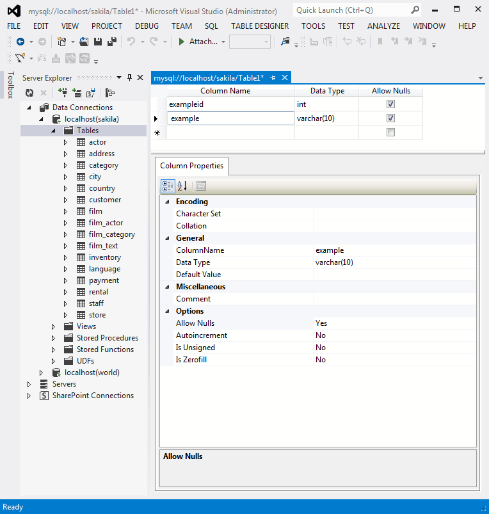The height and width of the screenshot is (514, 489).
Task: Click the MySQL dolphin new connection icon
Action: click(20, 58)
